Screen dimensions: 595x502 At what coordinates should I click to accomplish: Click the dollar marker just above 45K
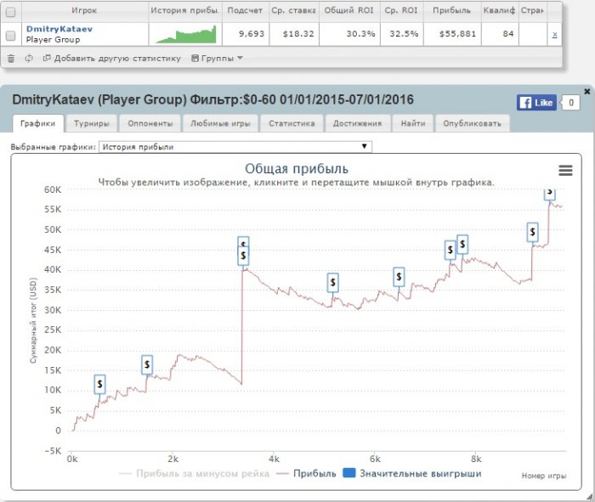[x=462, y=245]
